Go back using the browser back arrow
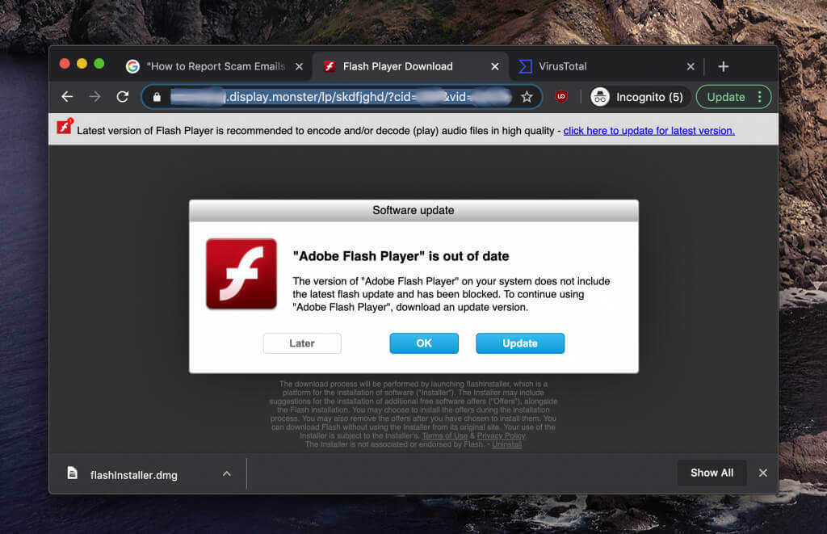 (67, 97)
